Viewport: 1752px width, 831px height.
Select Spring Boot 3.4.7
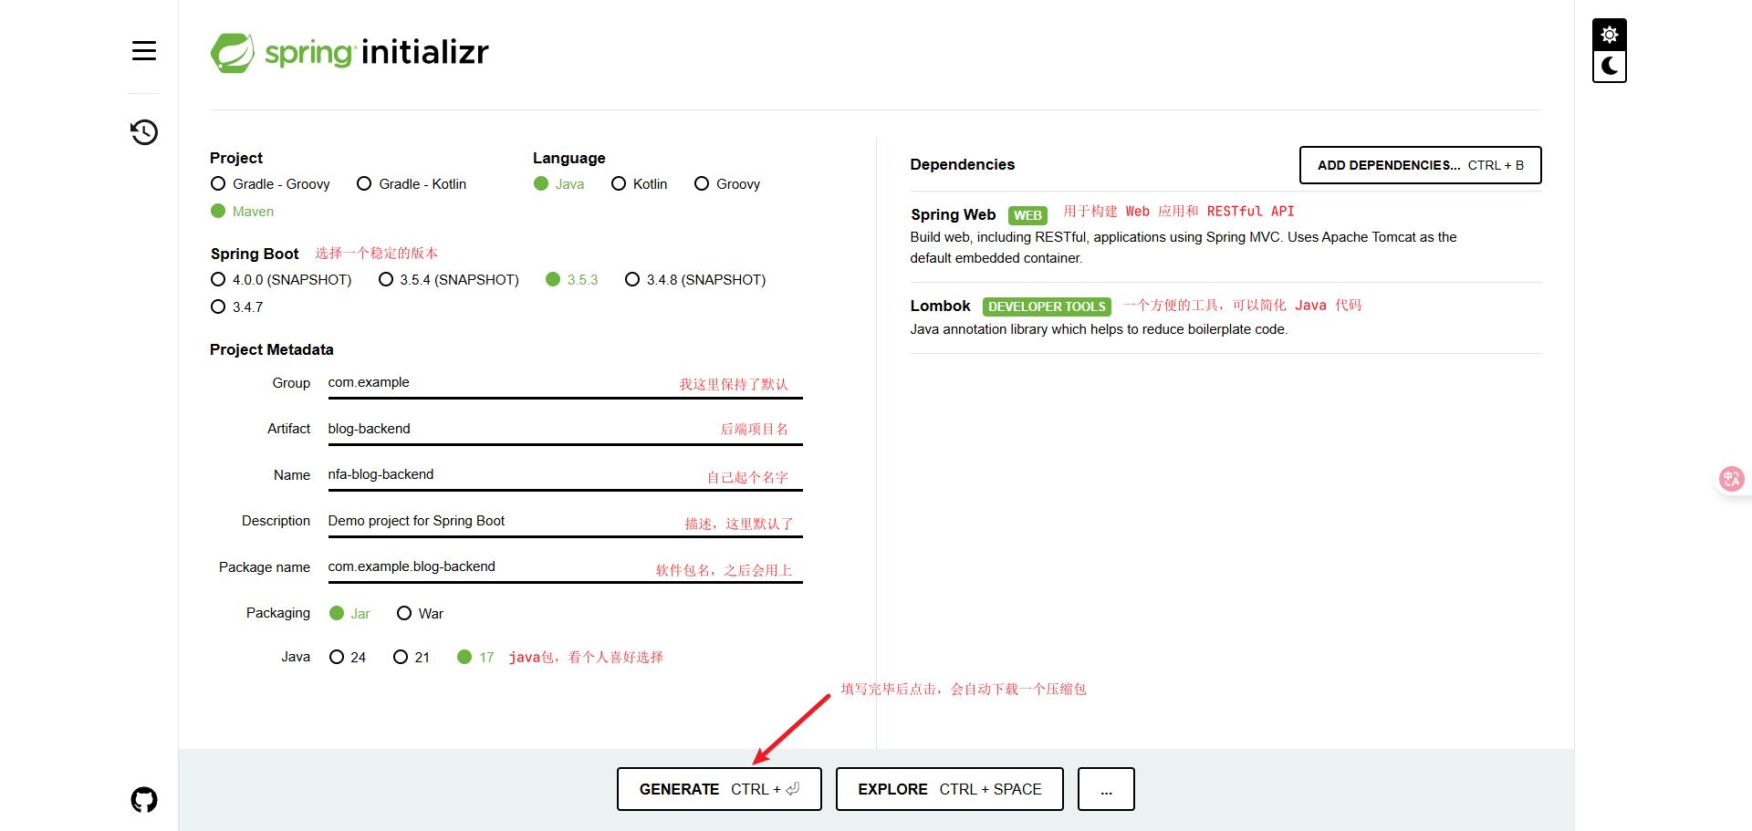(237, 307)
